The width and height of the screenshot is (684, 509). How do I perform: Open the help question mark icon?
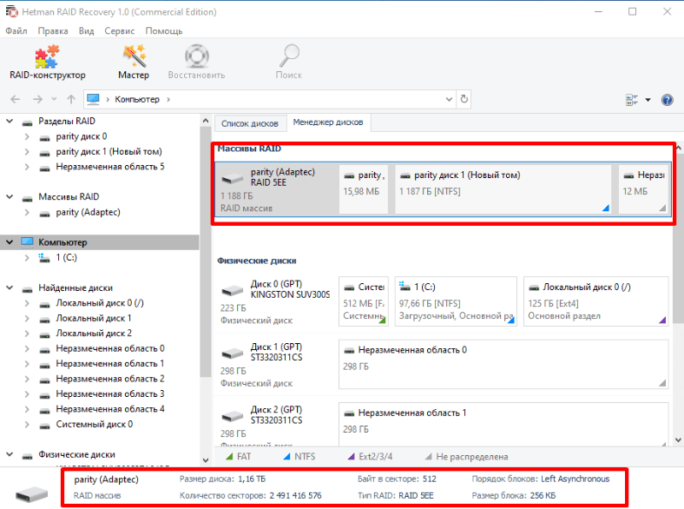[667, 100]
